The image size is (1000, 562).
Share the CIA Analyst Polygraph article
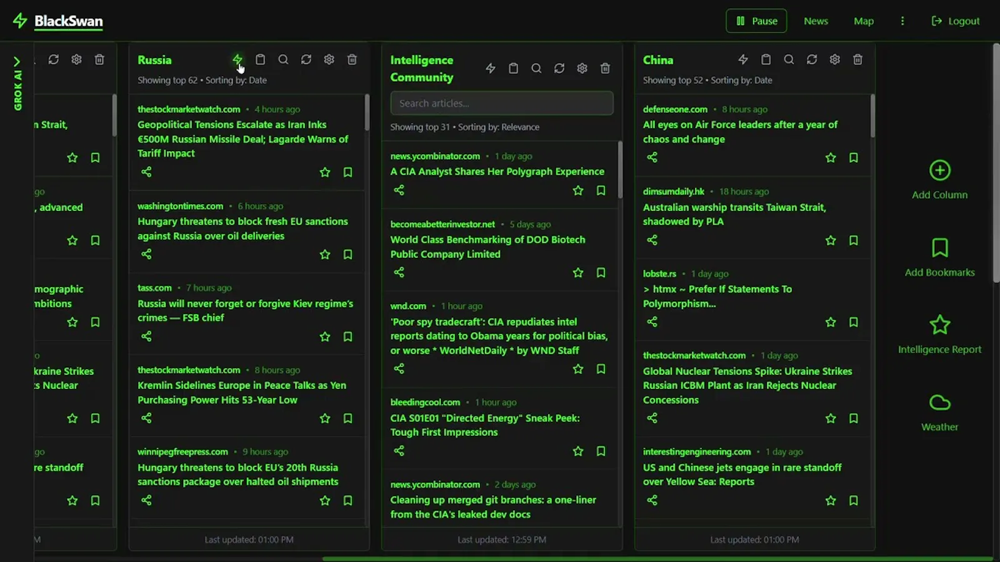pos(399,190)
